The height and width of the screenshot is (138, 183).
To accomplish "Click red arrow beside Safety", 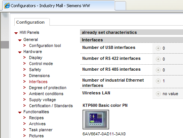I will point(25,70).
